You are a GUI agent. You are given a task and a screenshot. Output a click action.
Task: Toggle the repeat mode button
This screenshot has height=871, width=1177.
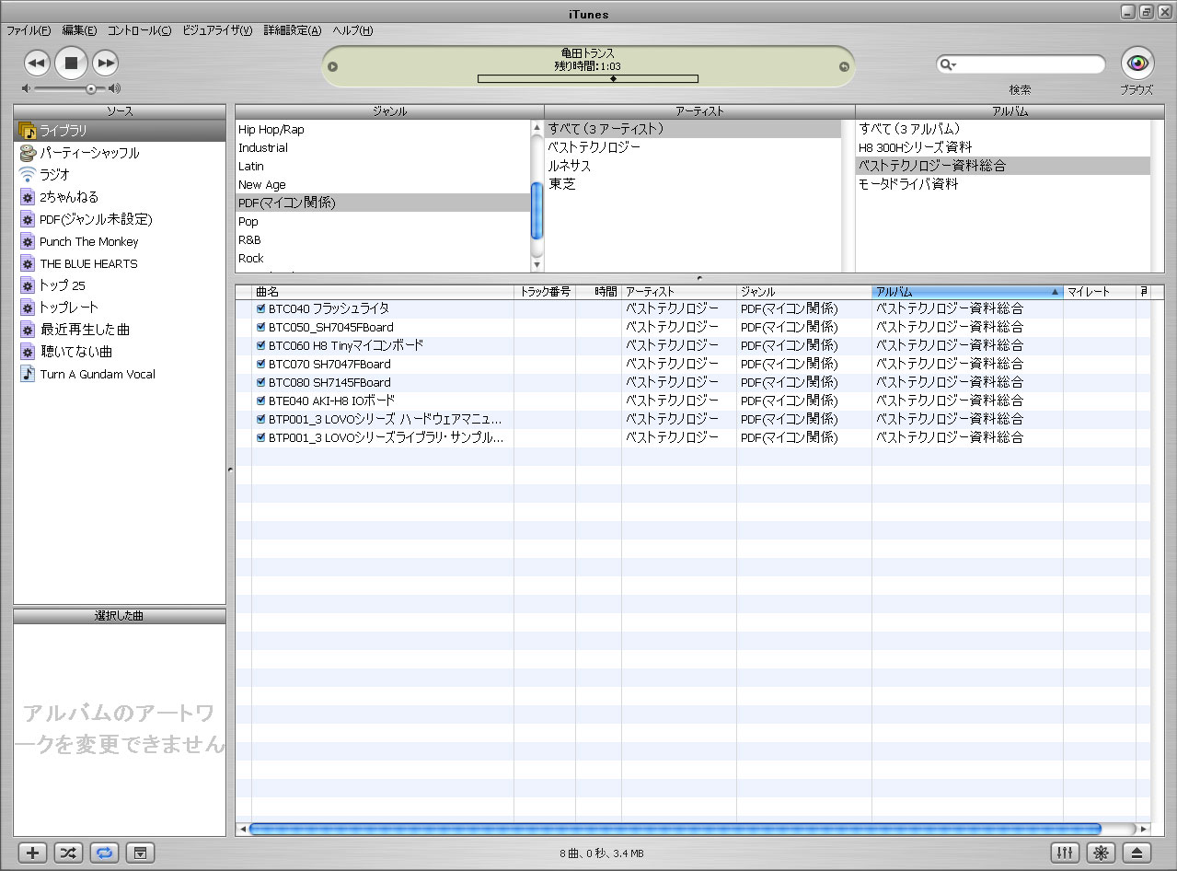click(104, 853)
